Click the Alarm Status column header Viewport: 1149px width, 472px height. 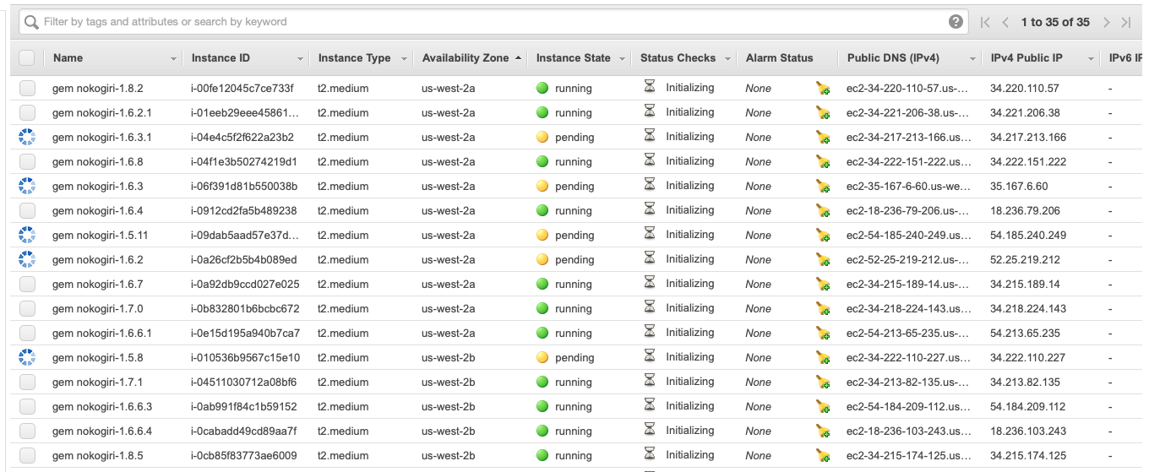(779, 58)
